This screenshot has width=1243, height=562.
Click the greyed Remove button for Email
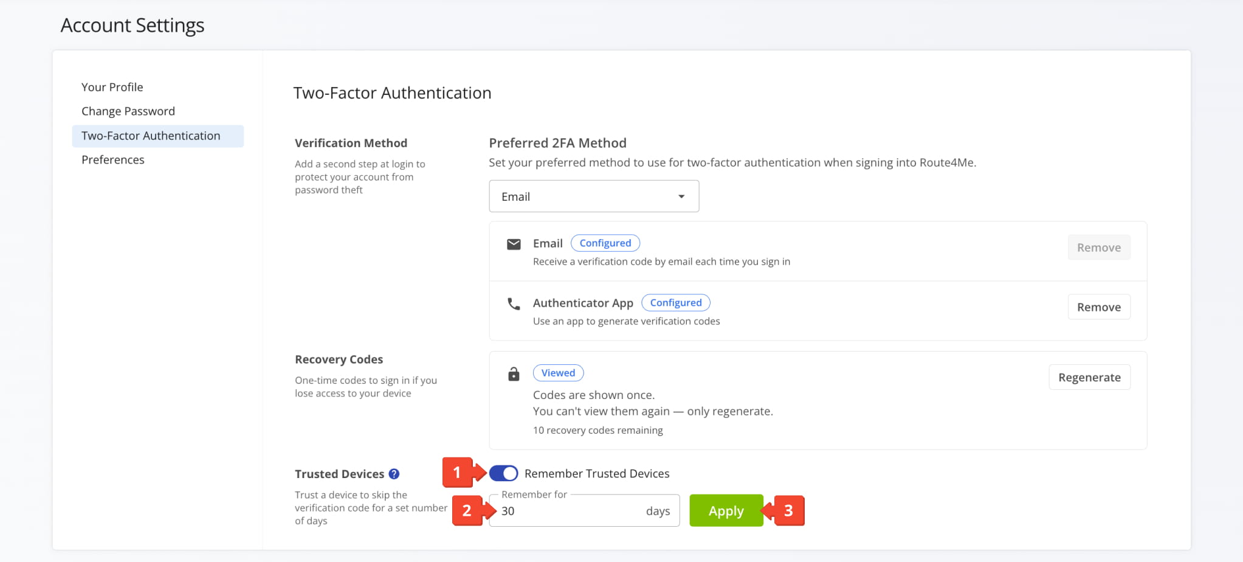coord(1099,248)
